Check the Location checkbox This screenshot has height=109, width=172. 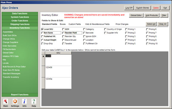coord(84,40)
